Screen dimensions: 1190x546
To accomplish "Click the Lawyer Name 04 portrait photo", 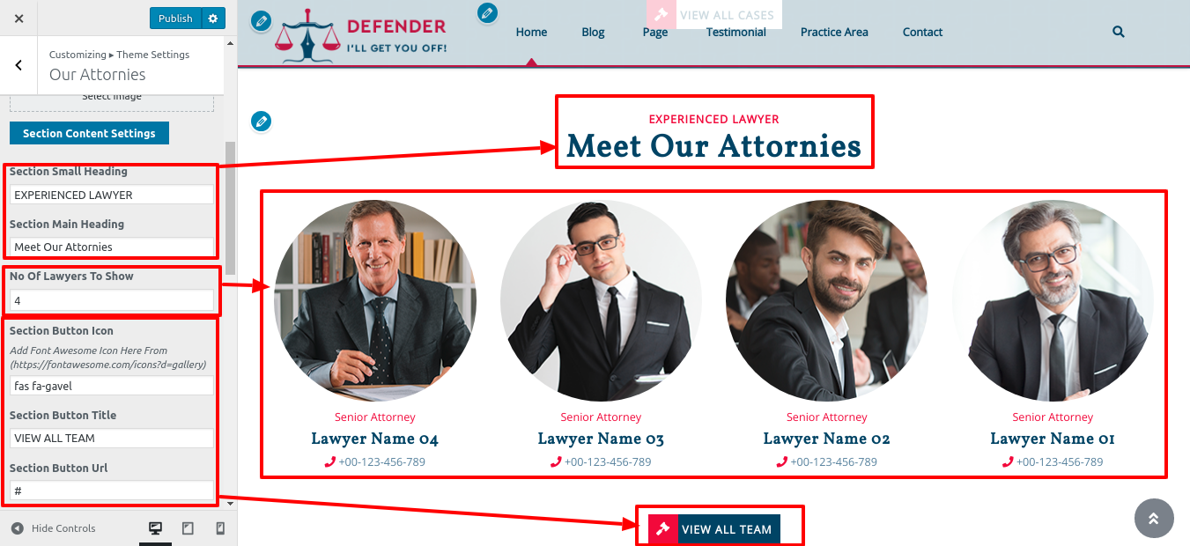I will 375,301.
